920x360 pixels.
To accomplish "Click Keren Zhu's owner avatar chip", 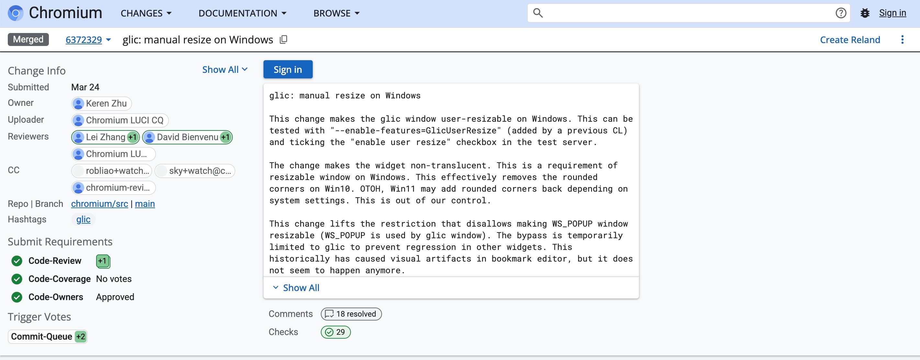I will pyautogui.click(x=101, y=104).
